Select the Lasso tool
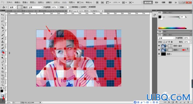The width and height of the screenshot is (193, 104). pyautogui.click(x=2, y=21)
